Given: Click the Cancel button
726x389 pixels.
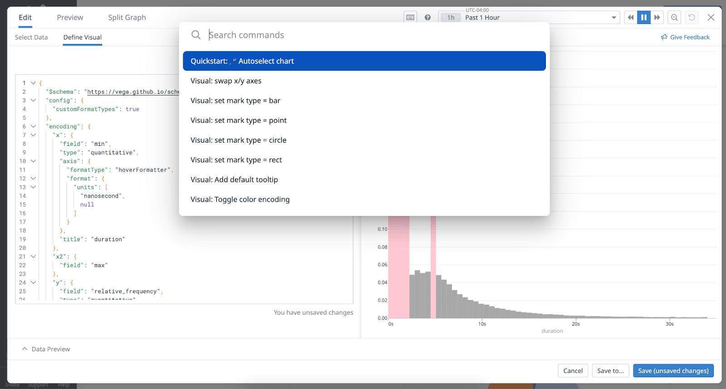Looking at the screenshot, I should tap(573, 371).
